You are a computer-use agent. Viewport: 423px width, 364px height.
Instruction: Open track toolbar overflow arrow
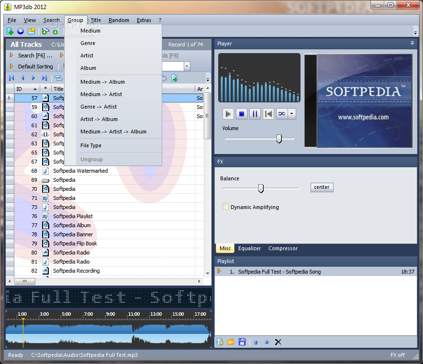pyautogui.click(x=208, y=80)
